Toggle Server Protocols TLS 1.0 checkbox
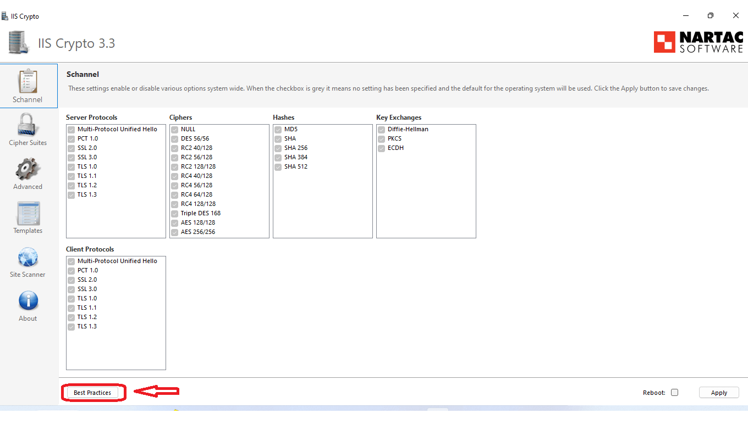This screenshot has height=430, width=748. 71,167
